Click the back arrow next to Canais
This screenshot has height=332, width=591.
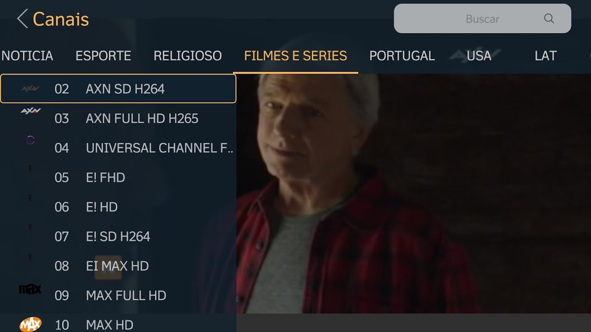pyautogui.click(x=22, y=19)
